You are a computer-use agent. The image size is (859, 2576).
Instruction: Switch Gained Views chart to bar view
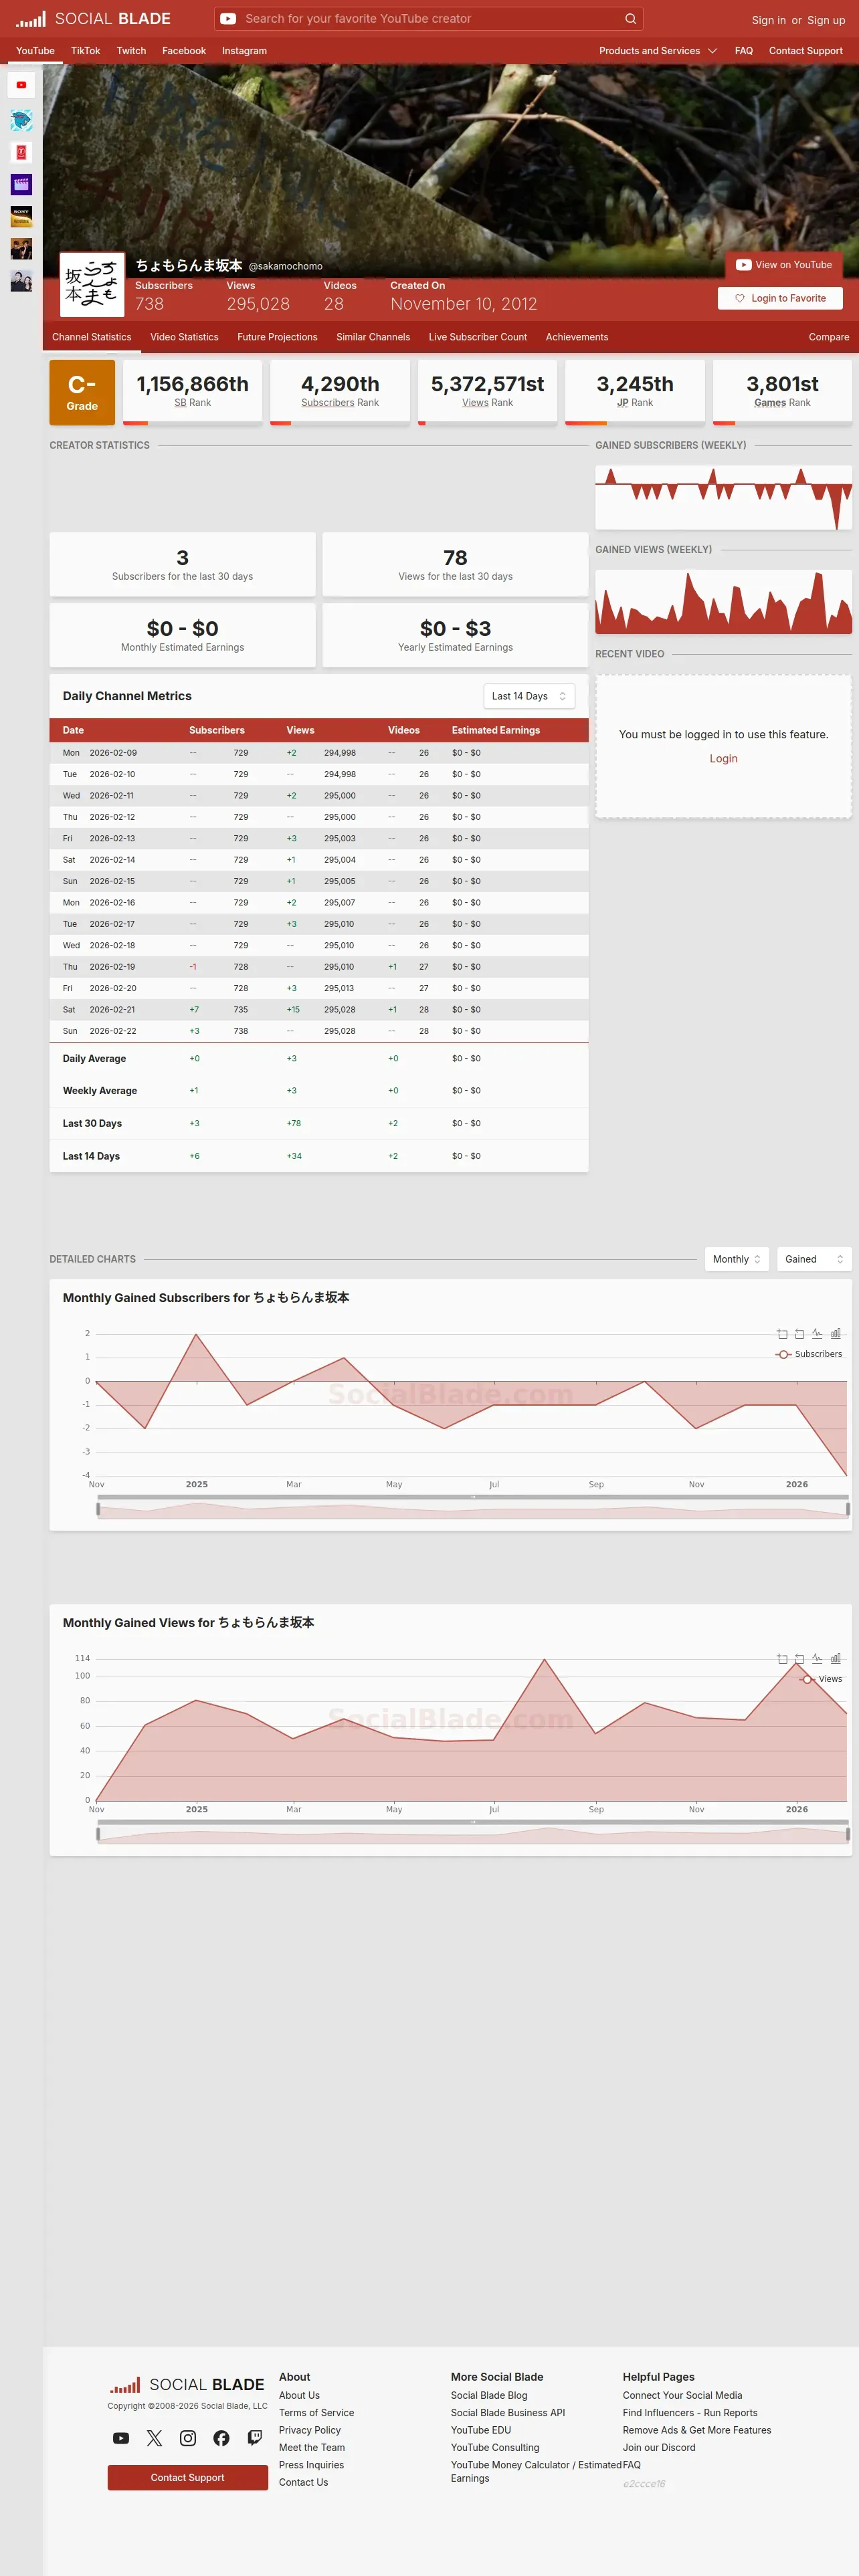pos(835,1659)
